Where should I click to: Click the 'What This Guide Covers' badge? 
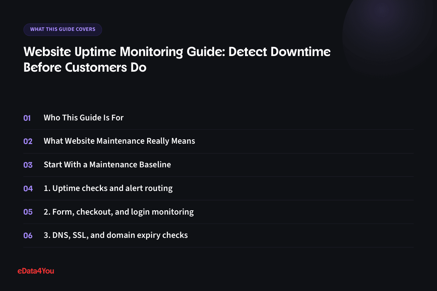coord(63,29)
